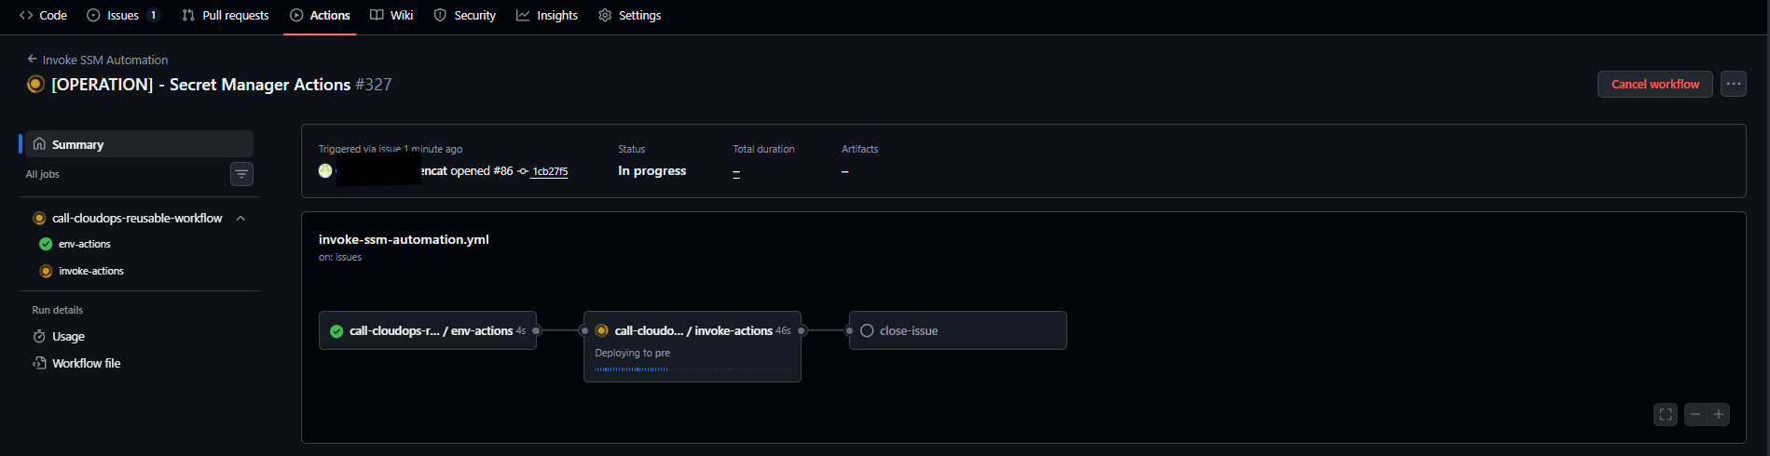Open the Actions tab
This screenshot has height=456, width=1770.
click(x=320, y=16)
